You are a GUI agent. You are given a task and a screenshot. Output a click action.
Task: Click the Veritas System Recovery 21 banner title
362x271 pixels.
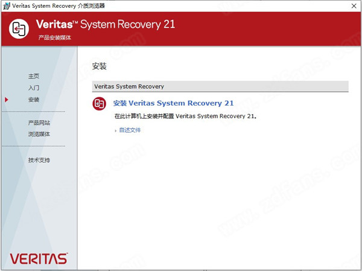tap(106, 25)
